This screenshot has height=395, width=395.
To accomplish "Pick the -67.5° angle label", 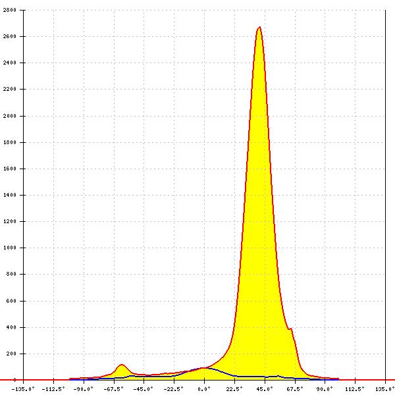I will coord(114,389).
